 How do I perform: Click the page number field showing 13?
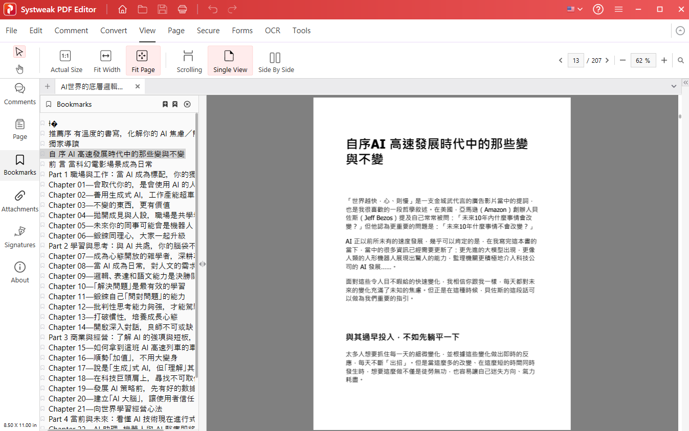pyautogui.click(x=576, y=60)
